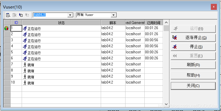
Task: Click the vertical scrollbar thumb
Action: tap(166, 28)
